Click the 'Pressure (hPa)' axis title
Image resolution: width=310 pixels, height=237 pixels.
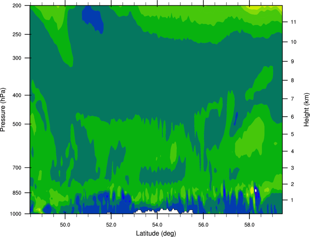click(3, 110)
